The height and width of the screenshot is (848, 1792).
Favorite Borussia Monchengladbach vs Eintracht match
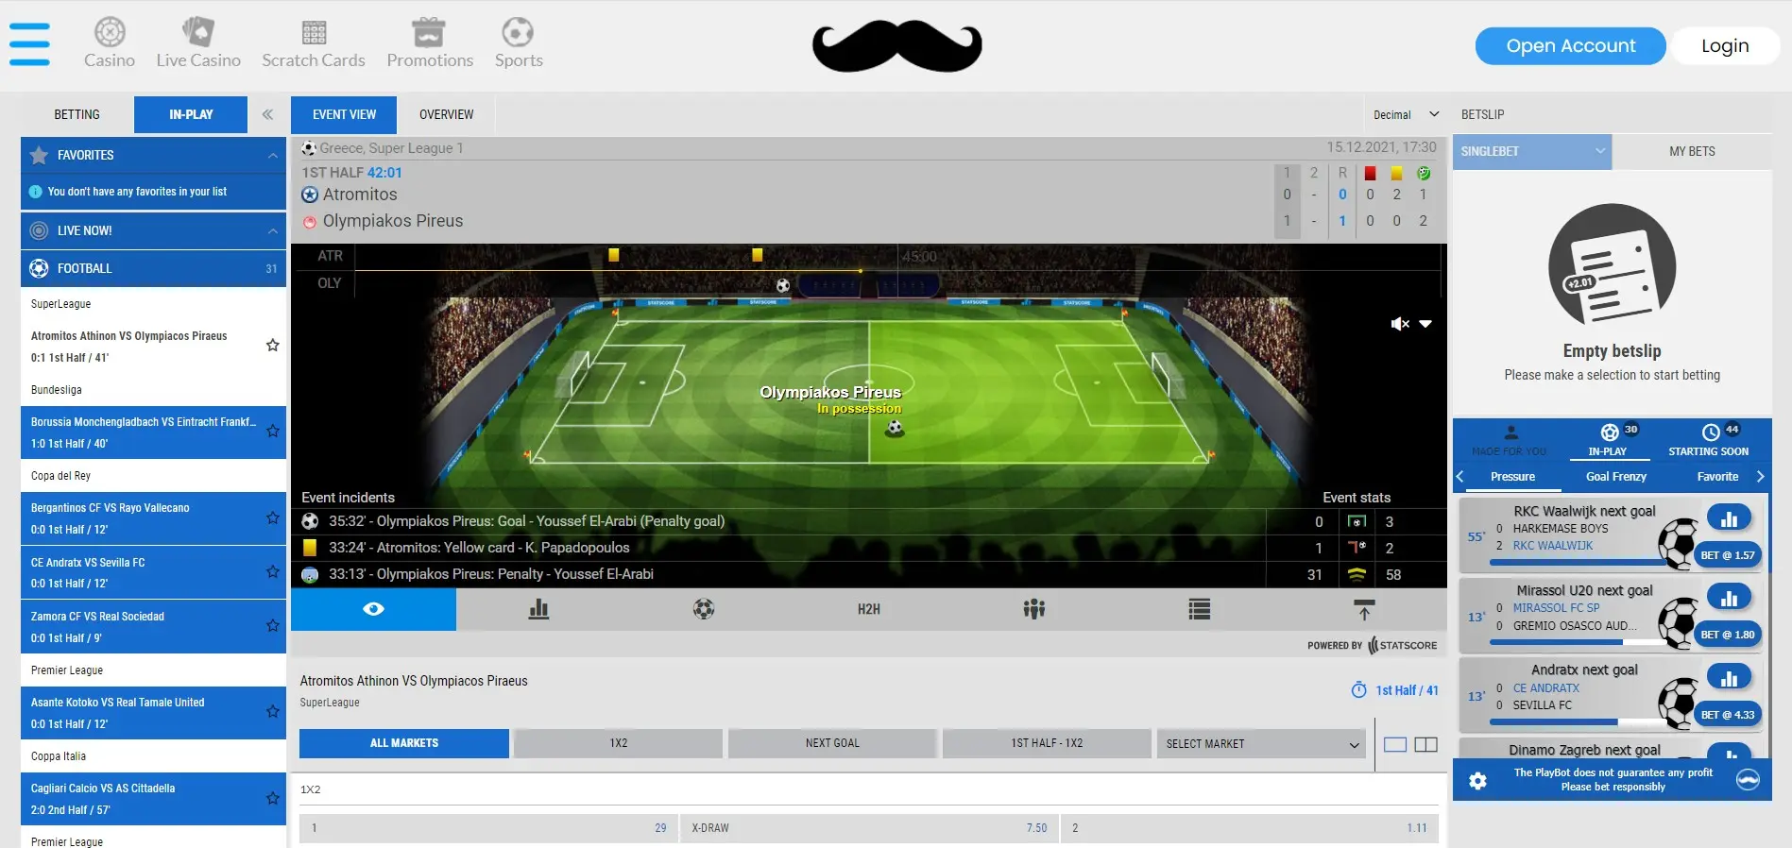click(x=273, y=432)
